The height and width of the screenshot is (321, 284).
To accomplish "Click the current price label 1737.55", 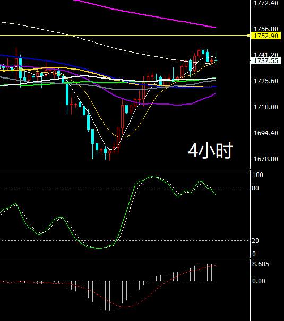I will pyautogui.click(x=266, y=61).
